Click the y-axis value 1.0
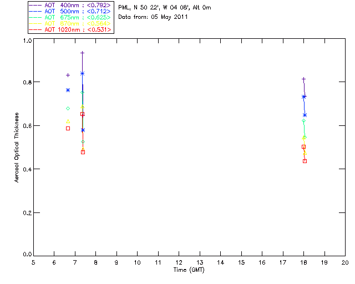Screen dimensions: 355x284 point(27,40)
